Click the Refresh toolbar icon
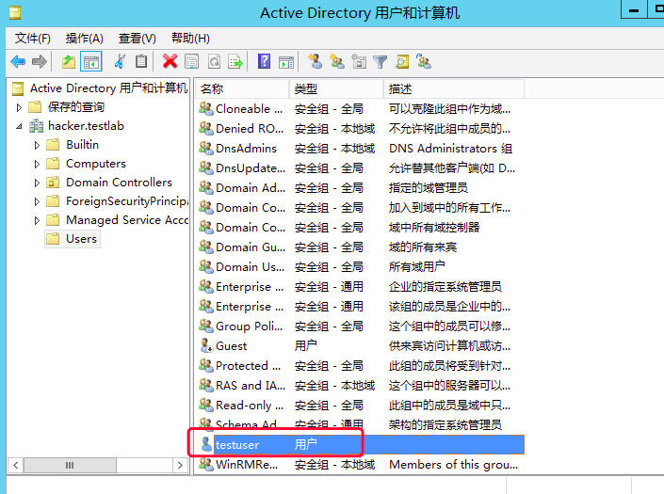 215,62
